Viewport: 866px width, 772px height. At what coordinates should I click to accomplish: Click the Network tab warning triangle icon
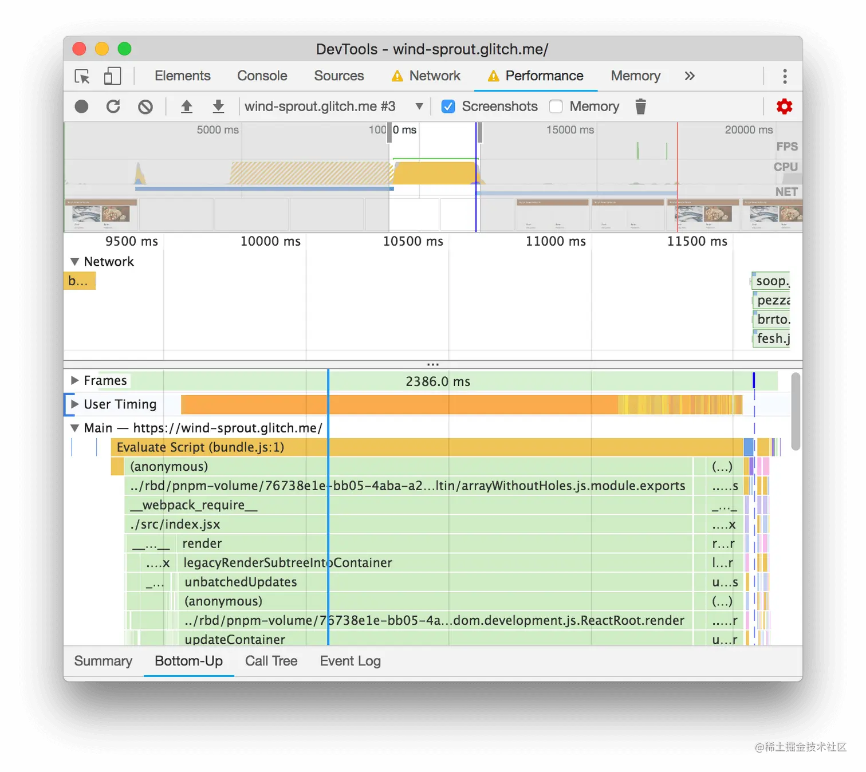(397, 76)
